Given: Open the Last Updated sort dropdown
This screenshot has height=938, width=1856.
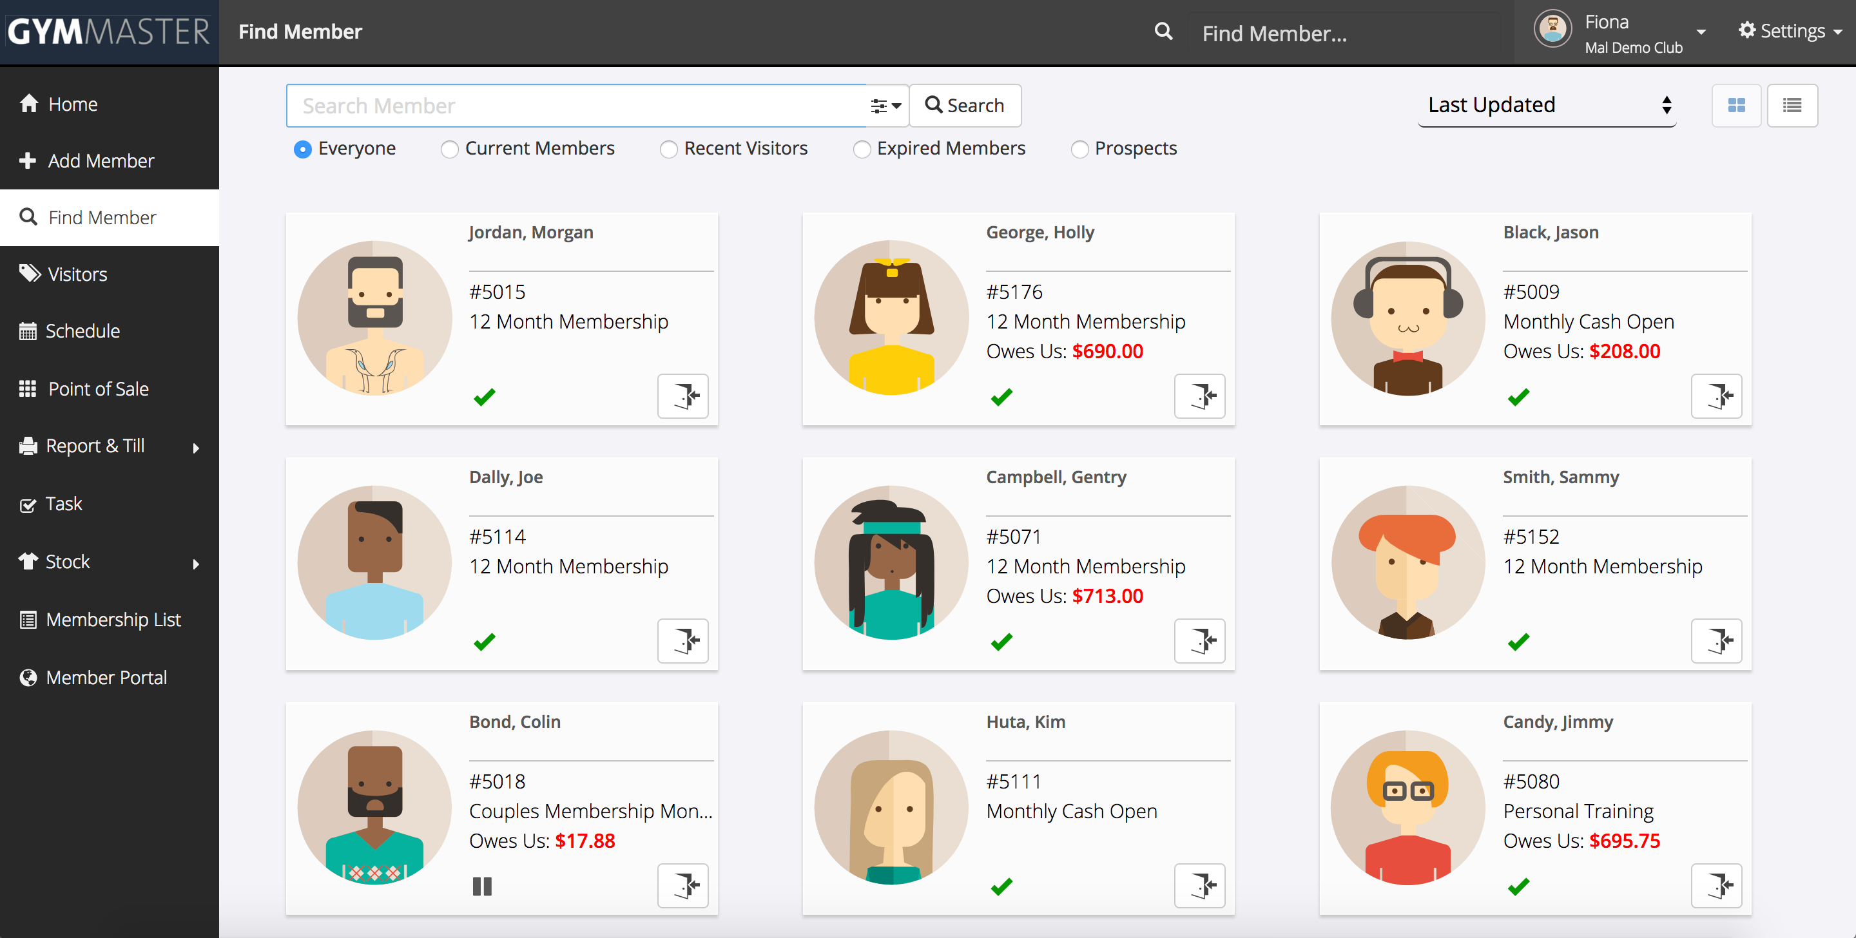Looking at the screenshot, I should click(1547, 105).
